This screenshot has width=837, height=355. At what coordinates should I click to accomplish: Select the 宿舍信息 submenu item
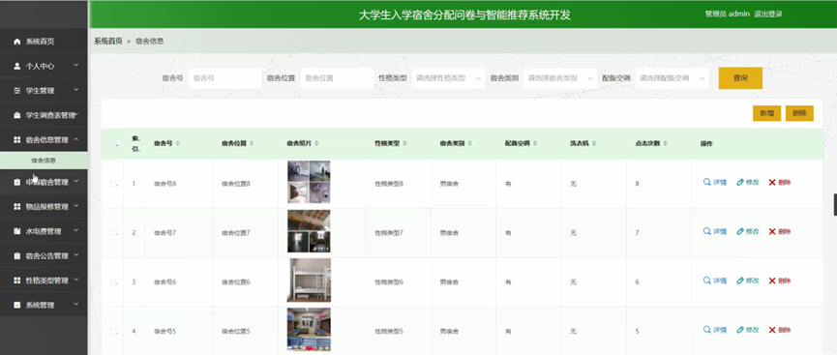coord(44,161)
